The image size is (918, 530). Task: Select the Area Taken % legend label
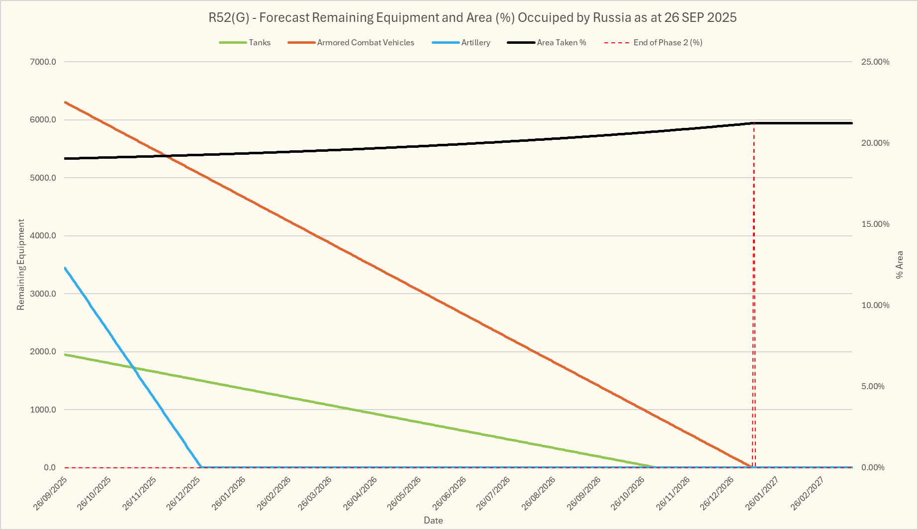[x=561, y=43]
